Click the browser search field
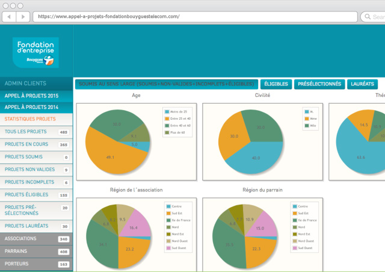385x272 pixels. [373, 17]
